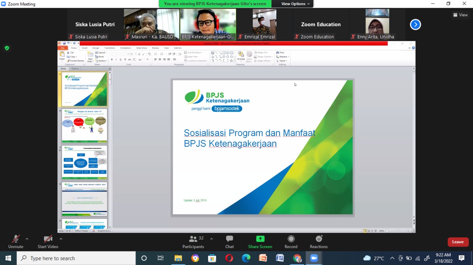Leave the Zoom meeting
Viewport: 473px width, 265px height.
pyautogui.click(x=458, y=242)
